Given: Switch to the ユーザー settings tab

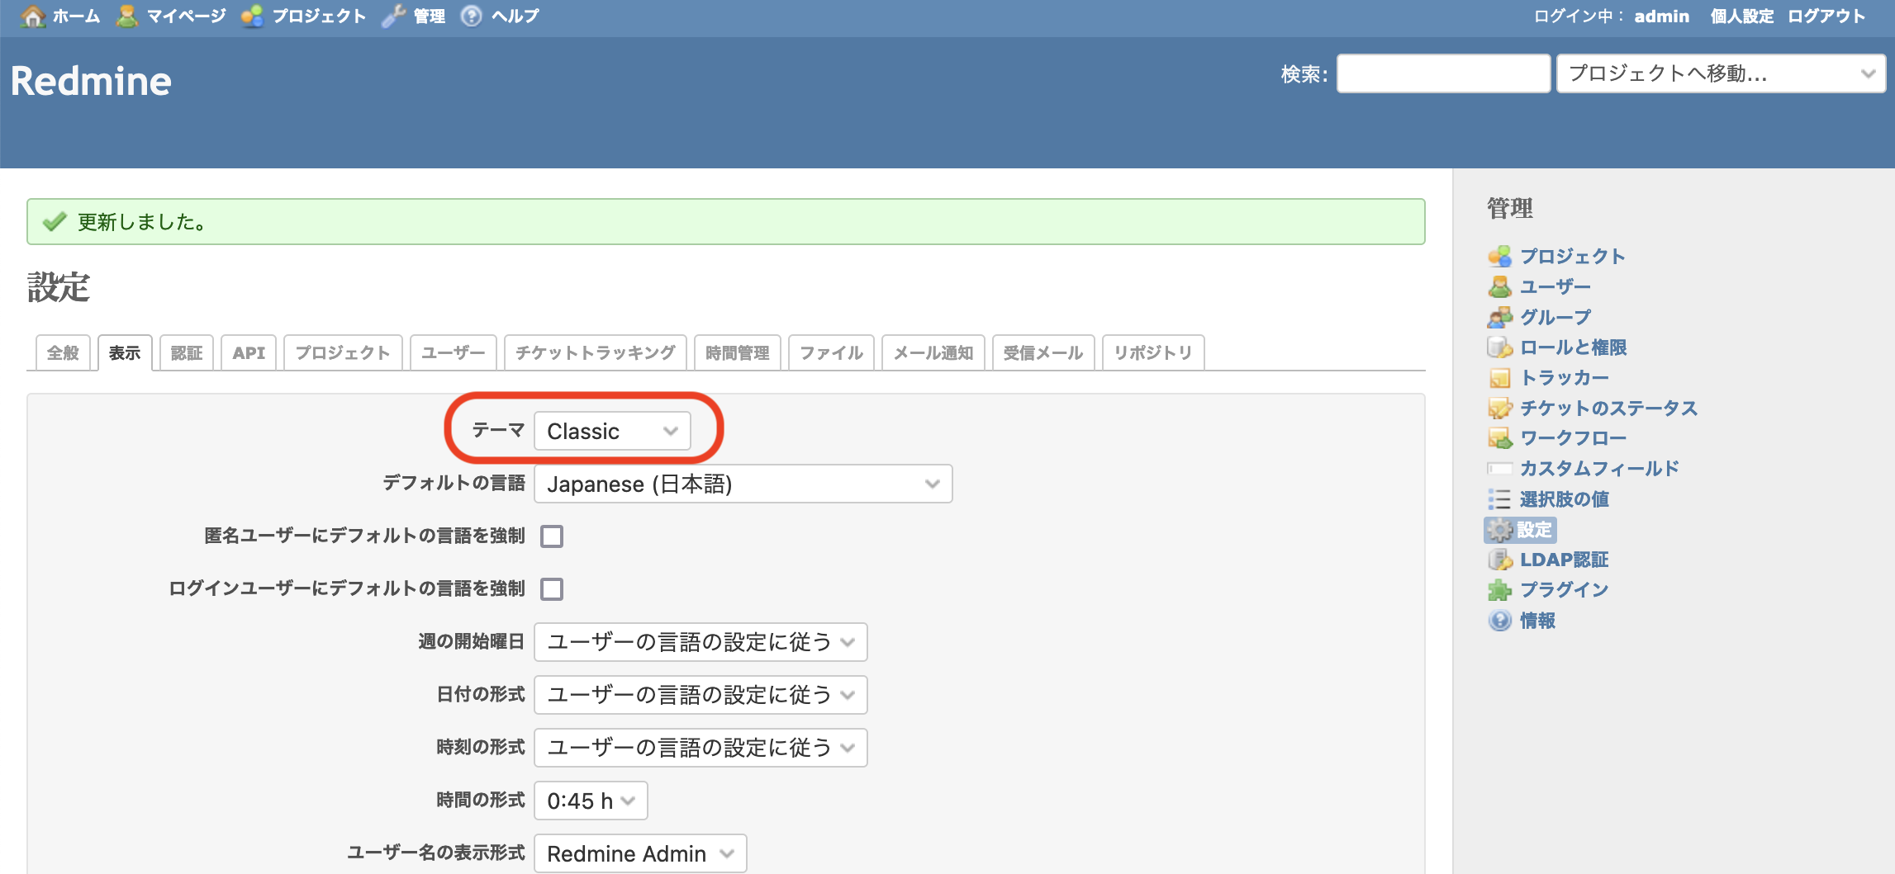Looking at the screenshot, I should tap(454, 353).
